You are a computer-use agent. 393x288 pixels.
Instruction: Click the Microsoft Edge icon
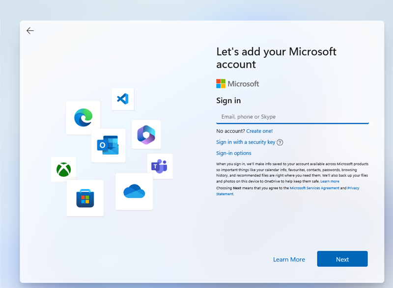[83, 118]
